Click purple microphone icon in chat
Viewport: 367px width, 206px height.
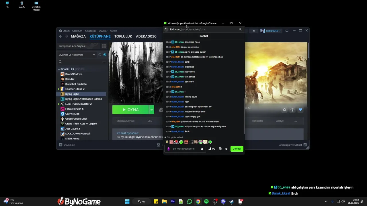[169, 149]
